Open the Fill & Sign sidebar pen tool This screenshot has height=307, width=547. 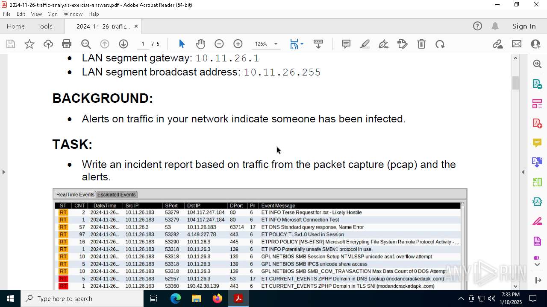537,221
